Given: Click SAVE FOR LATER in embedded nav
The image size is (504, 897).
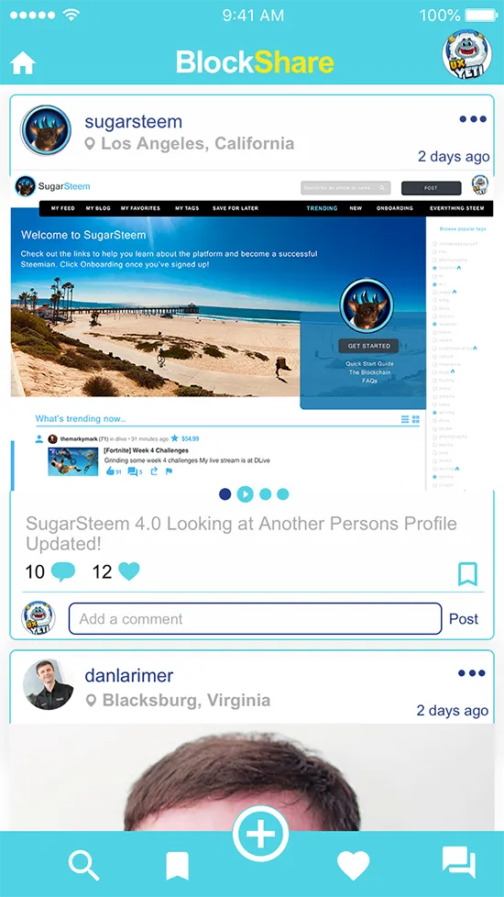Looking at the screenshot, I should 236,208.
